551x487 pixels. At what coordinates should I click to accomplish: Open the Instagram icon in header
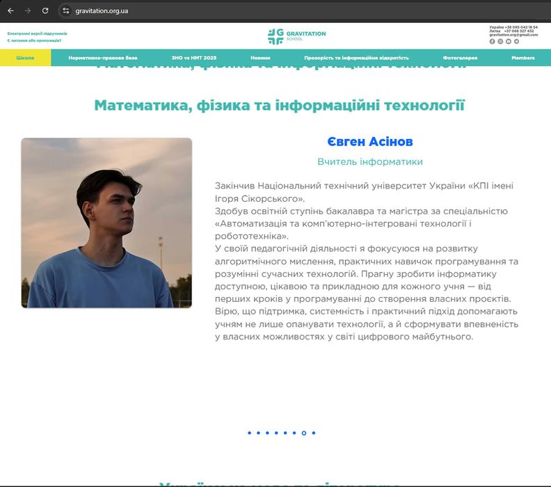[x=500, y=42]
